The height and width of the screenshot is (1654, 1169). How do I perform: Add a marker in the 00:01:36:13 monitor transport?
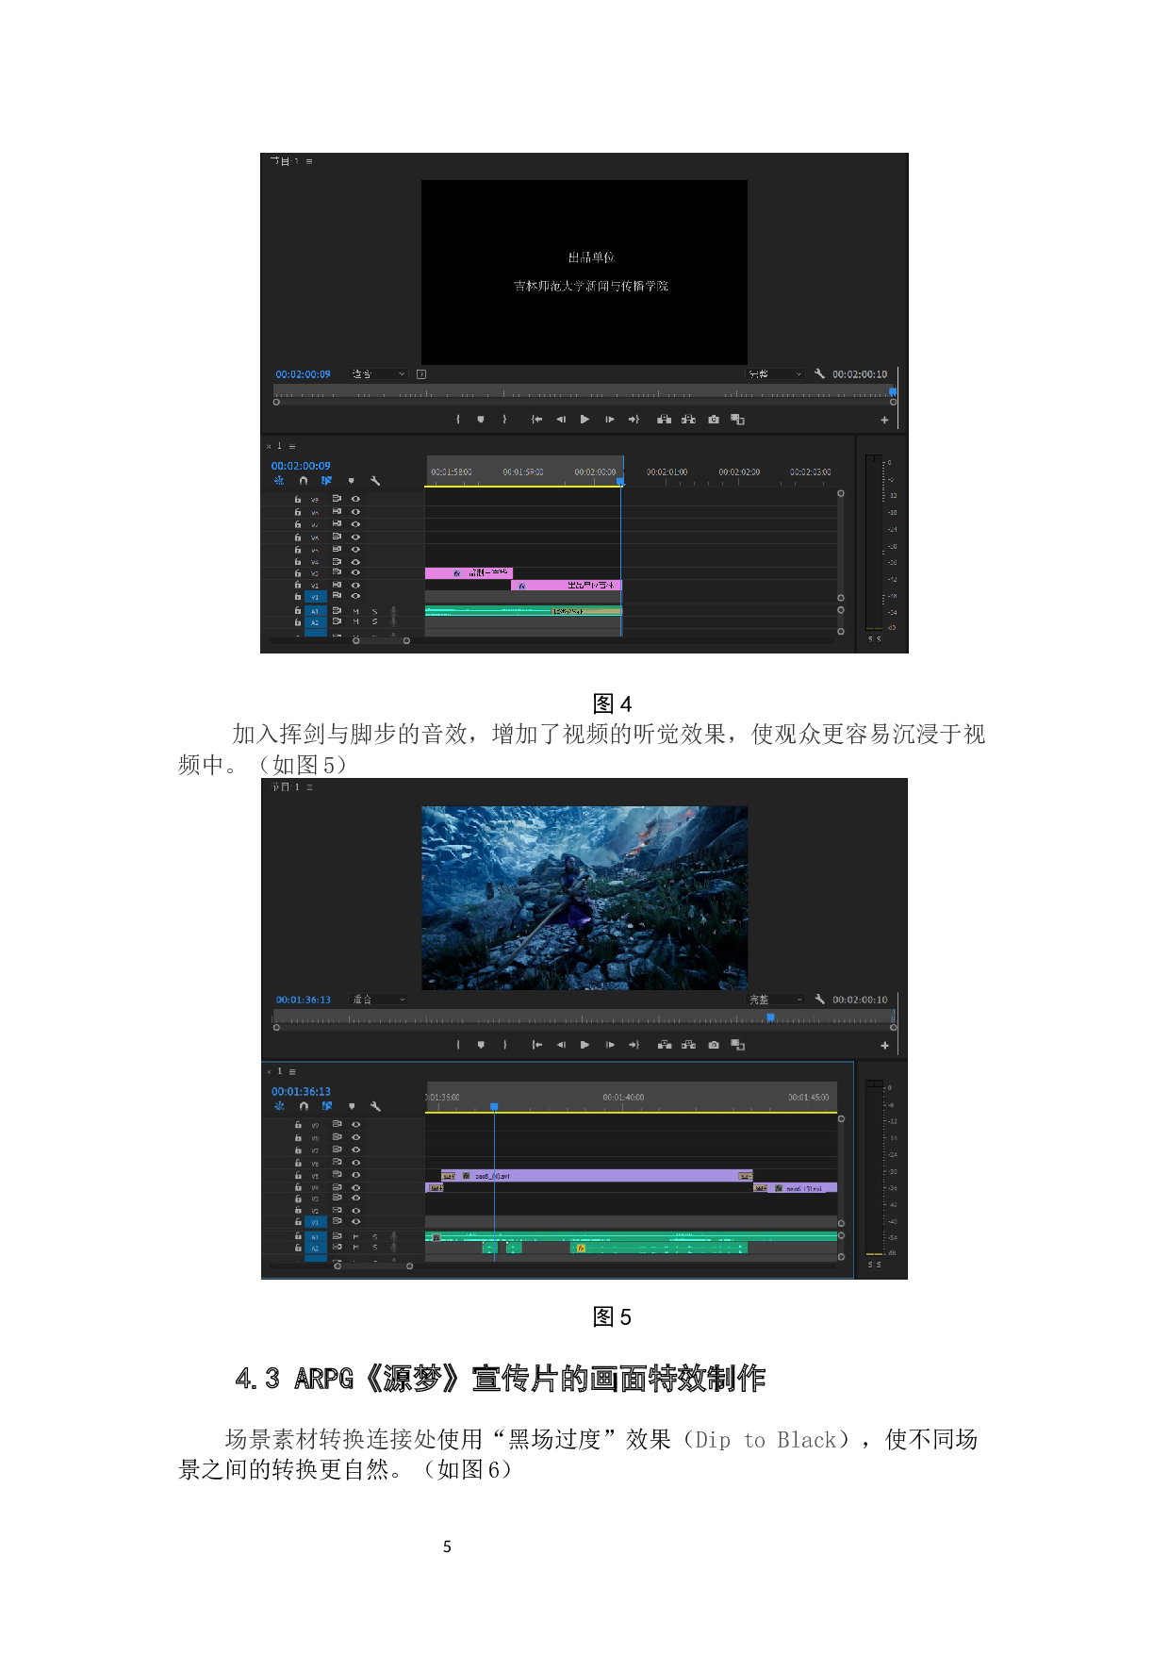[481, 1045]
